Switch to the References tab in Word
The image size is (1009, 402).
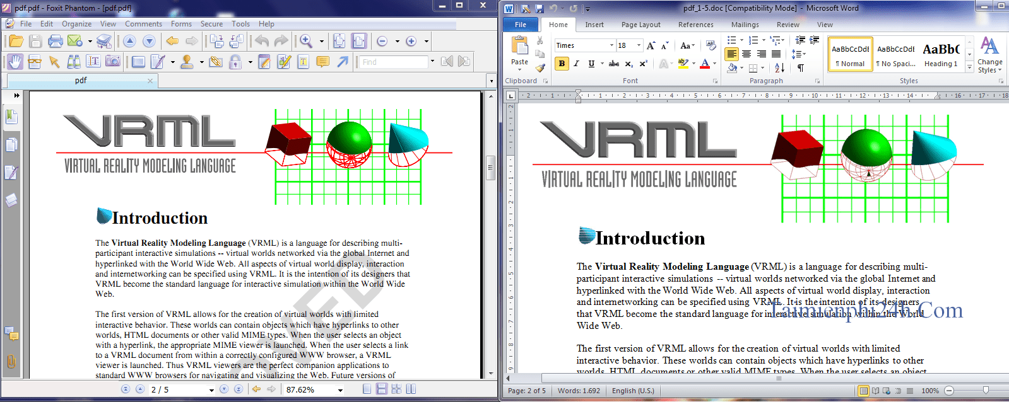tap(695, 25)
